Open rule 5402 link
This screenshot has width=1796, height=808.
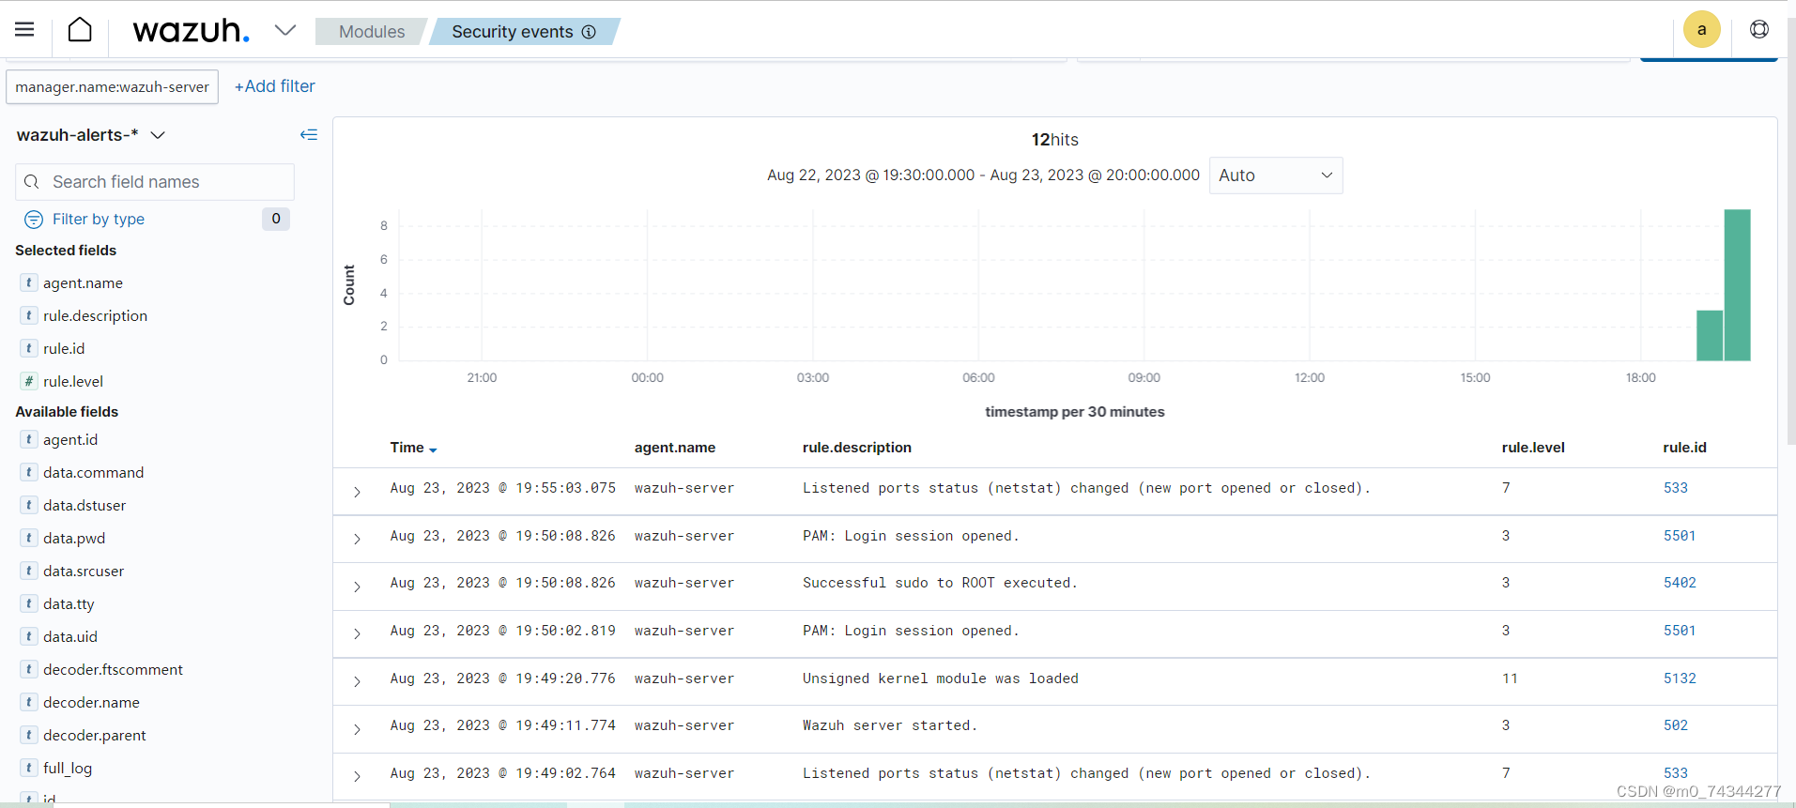click(1680, 583)
